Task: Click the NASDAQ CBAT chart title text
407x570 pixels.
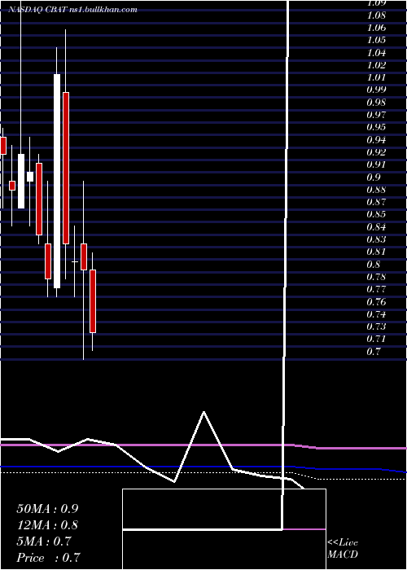Action: (x=72, y=10)
